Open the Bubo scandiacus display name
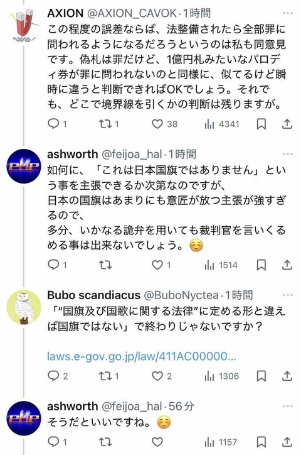Viewport: 301px width, 455px height. pyautogui.click(x=93, y=295)
